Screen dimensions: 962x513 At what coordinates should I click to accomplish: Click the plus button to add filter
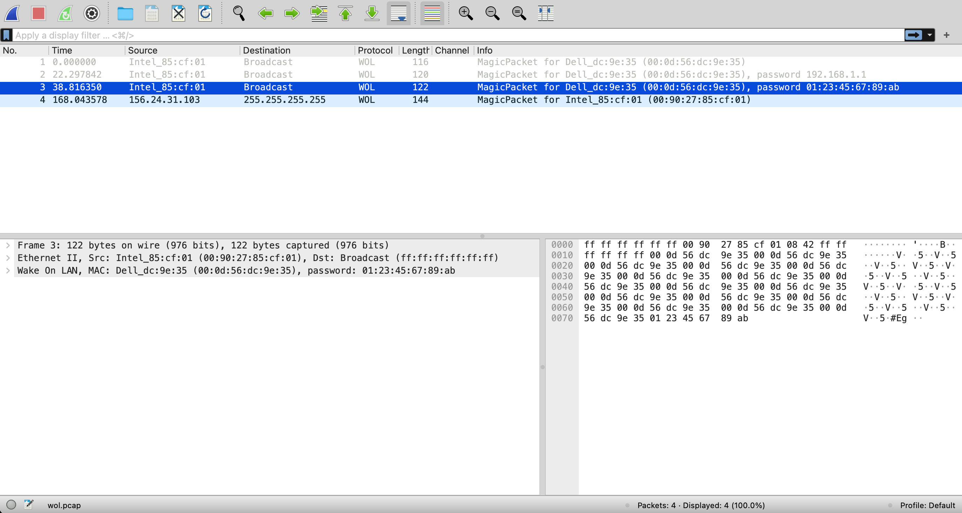946,35
